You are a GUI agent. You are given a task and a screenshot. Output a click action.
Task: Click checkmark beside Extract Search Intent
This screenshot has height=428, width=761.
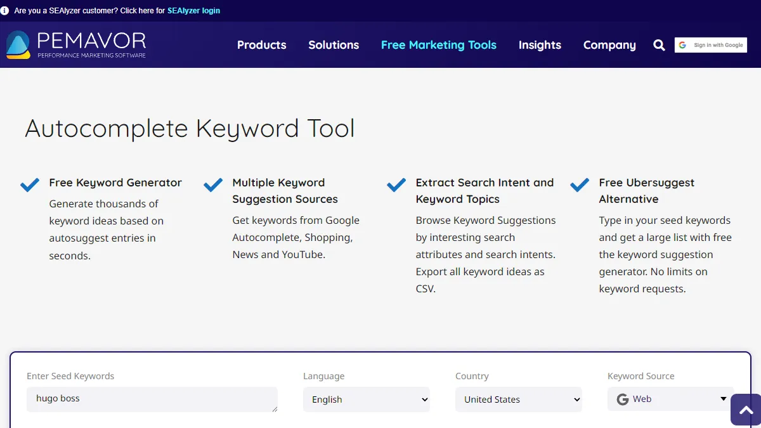(x=396, y=185)
